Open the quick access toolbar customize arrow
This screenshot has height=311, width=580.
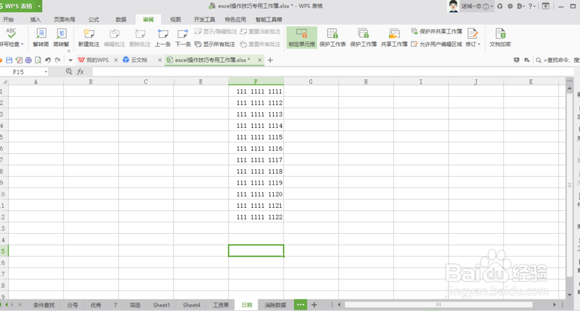click(x=70, y=60)
